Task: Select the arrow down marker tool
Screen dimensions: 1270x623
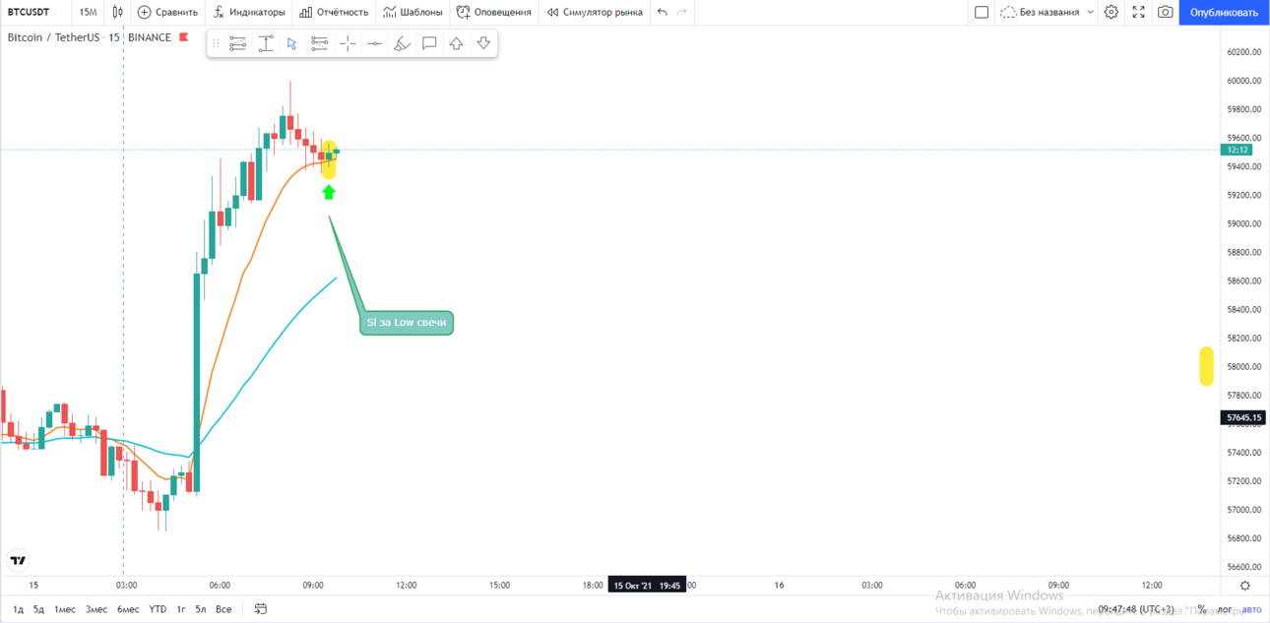Action: (483, 43)
